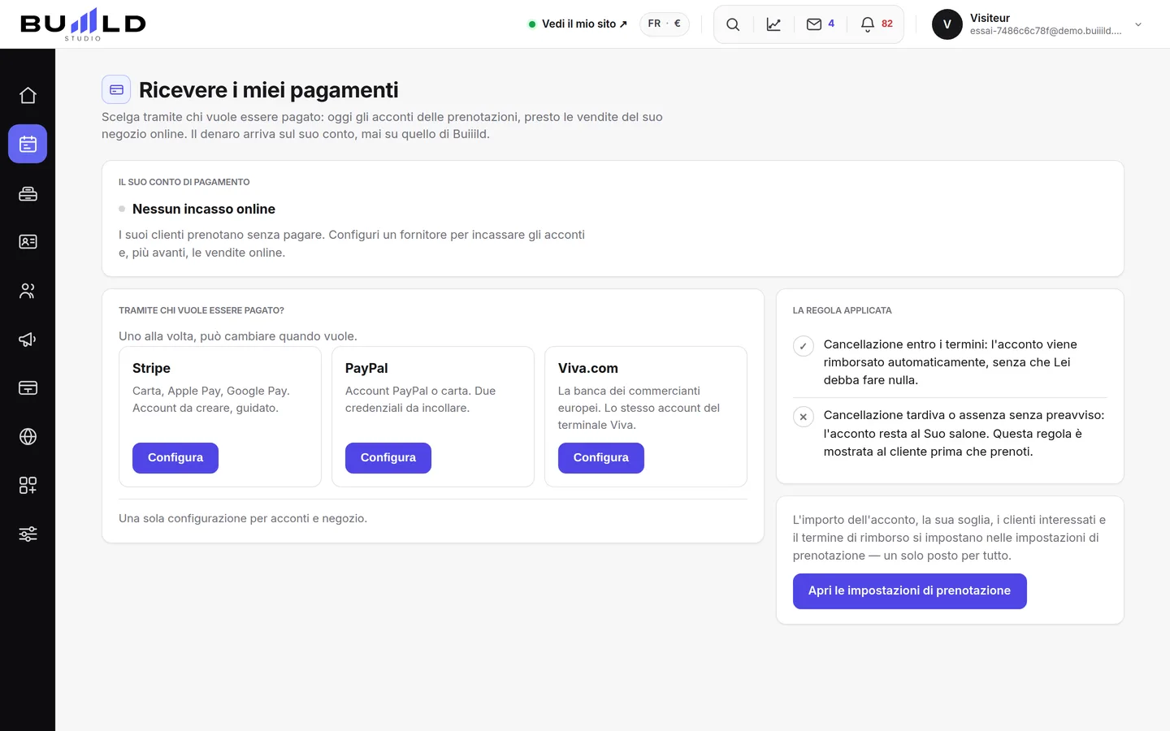This screenshot has height=731, width=1170.
Task: Open the megaphone marketing icon in the sidebar
Action: [x=28, y=340]
